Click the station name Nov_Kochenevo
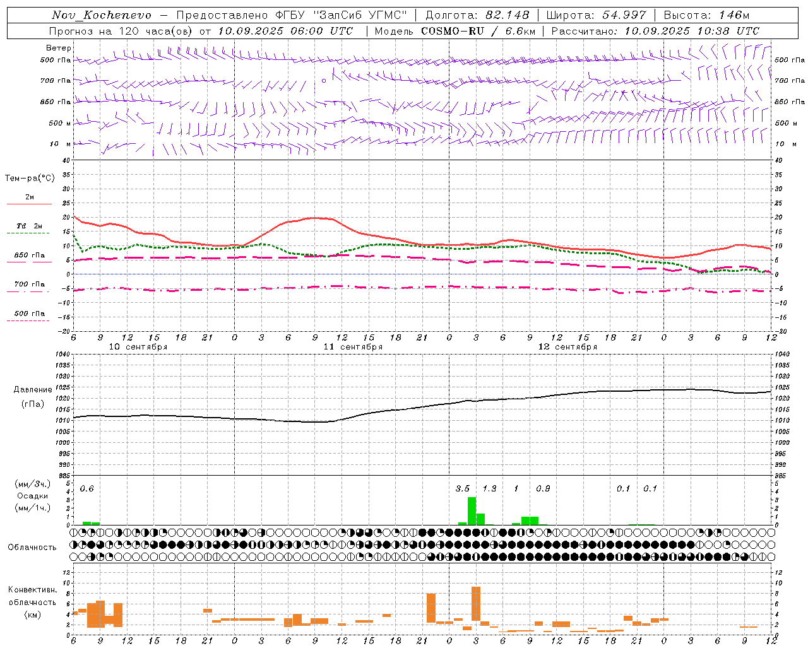This screenshot has height=646, width=808. [102, 15]
